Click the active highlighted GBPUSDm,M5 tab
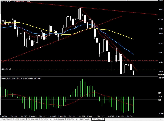Screen dimensions: 164x121 pyautogui.click(x=98, y=119)
